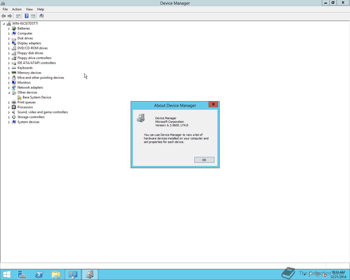Click the Mice and other pointing devices icon
This screenshot has width=350, height=280.
click(x=14, y=78)
